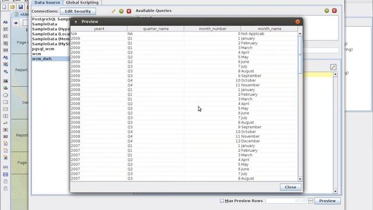Select the SampleData (Mem connection

click(51, 39)
